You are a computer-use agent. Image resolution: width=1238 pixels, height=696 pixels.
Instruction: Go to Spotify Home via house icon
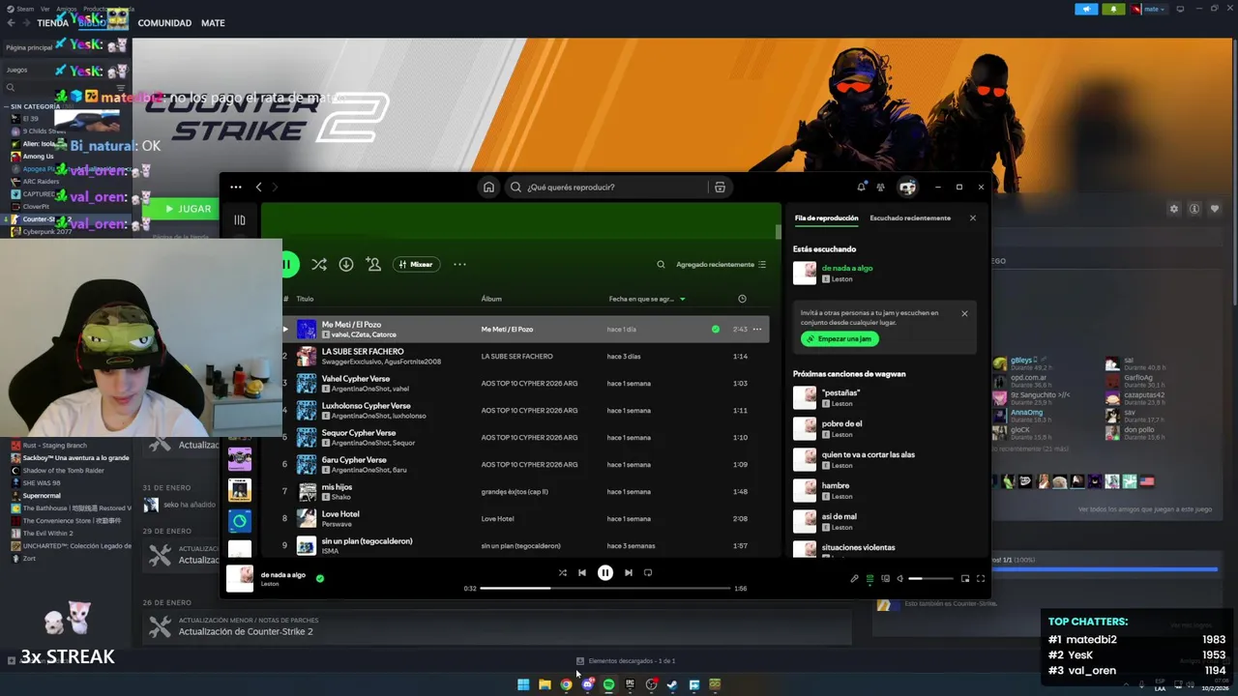[x=488, y=188]
